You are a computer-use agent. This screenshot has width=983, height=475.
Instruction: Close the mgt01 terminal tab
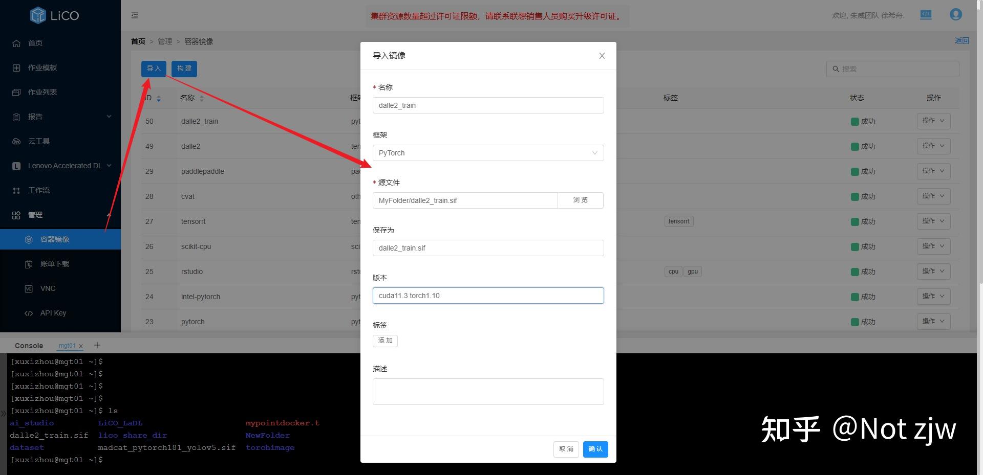point(81,346)
